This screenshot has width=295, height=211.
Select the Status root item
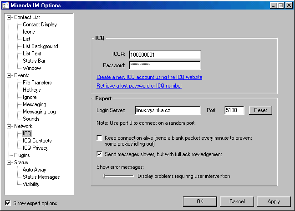point(21,162)
